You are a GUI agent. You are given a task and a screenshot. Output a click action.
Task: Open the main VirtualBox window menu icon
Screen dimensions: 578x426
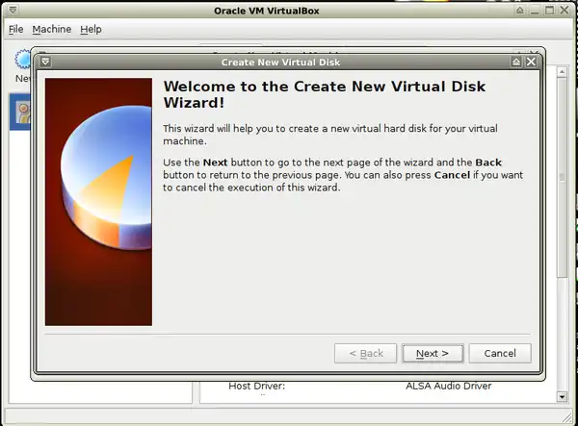[x=11, y=10]
